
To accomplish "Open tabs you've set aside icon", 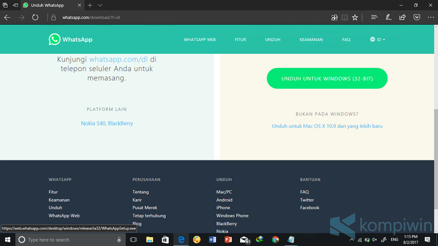I will [x=5, y=5].
